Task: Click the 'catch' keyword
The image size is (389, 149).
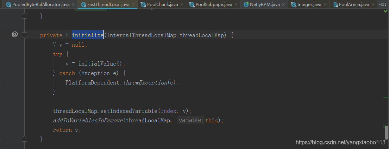Action: point(67,73)
